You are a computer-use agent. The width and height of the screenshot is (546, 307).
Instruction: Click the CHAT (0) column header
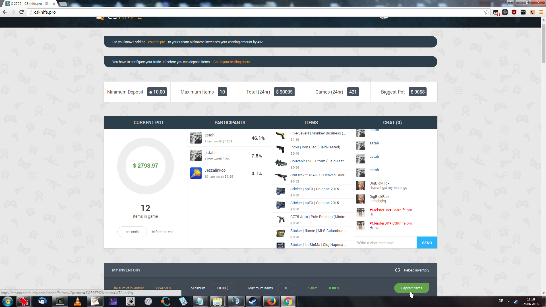(x=392, y=123)
